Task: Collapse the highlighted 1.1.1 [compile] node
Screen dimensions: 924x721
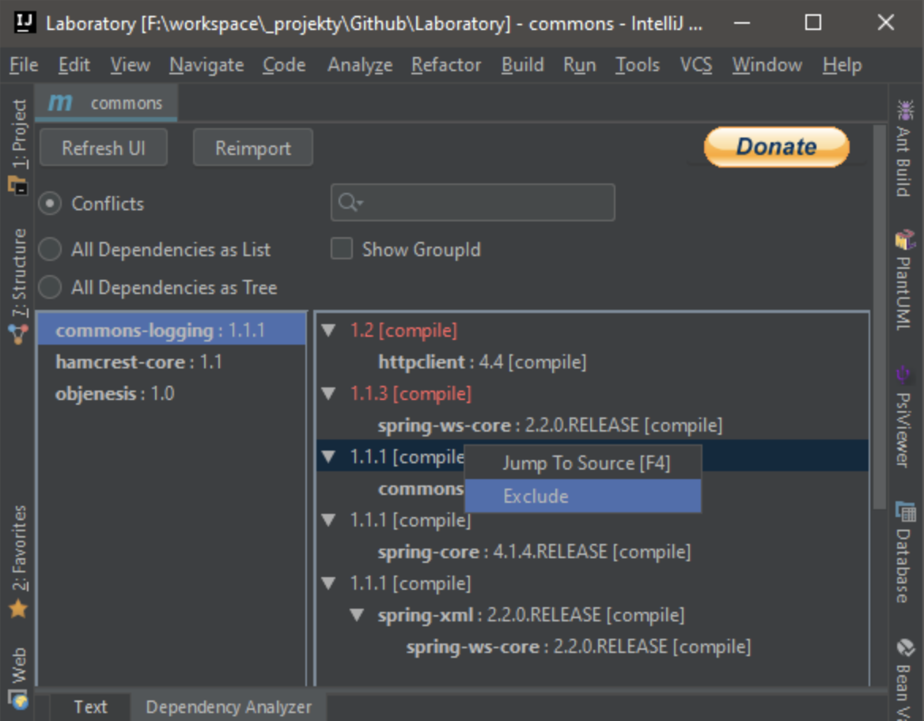Action: pos(329,456)
